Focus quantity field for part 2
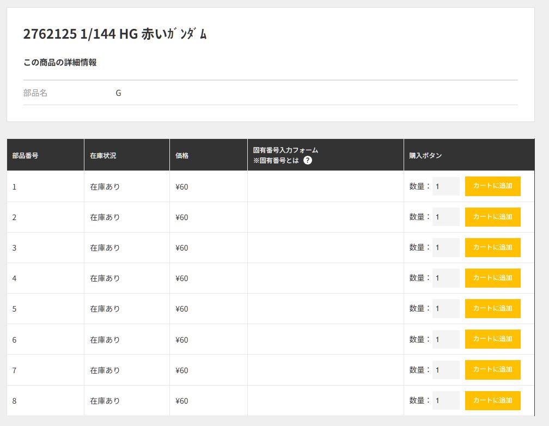This screenshot has width=549, height=426. tap(446, 217)
